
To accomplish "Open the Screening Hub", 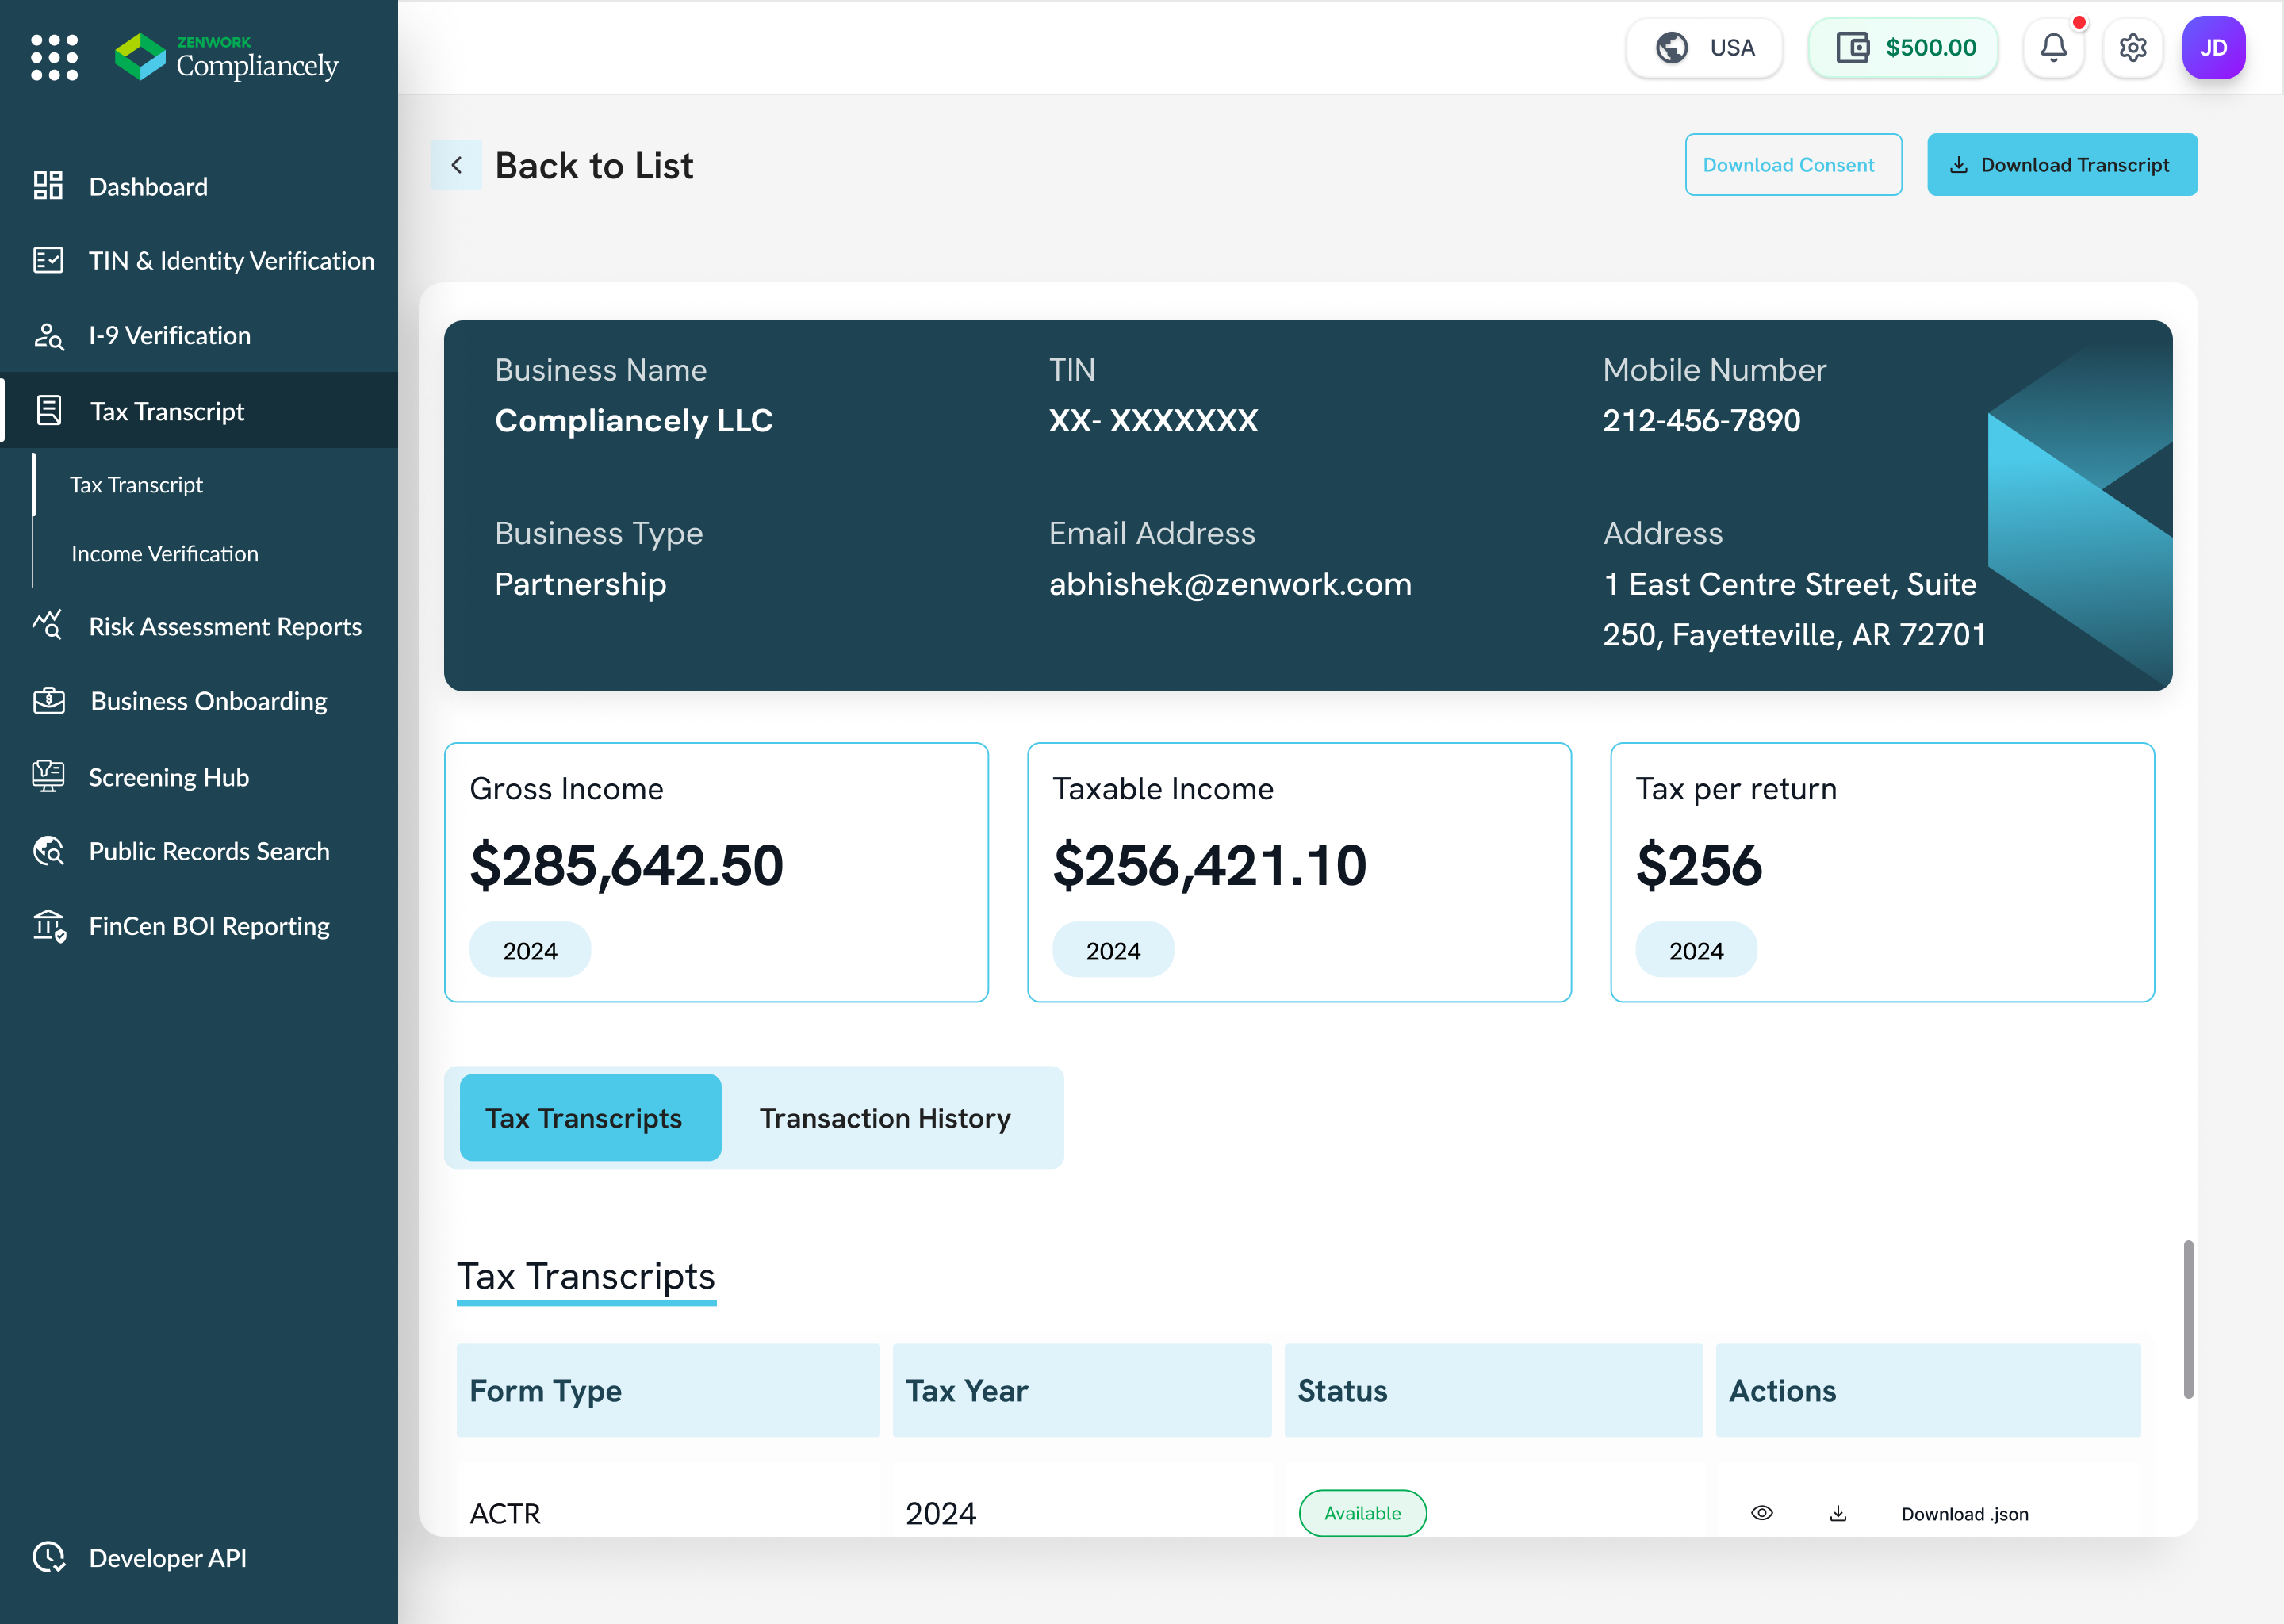I will tap(169, 777).
